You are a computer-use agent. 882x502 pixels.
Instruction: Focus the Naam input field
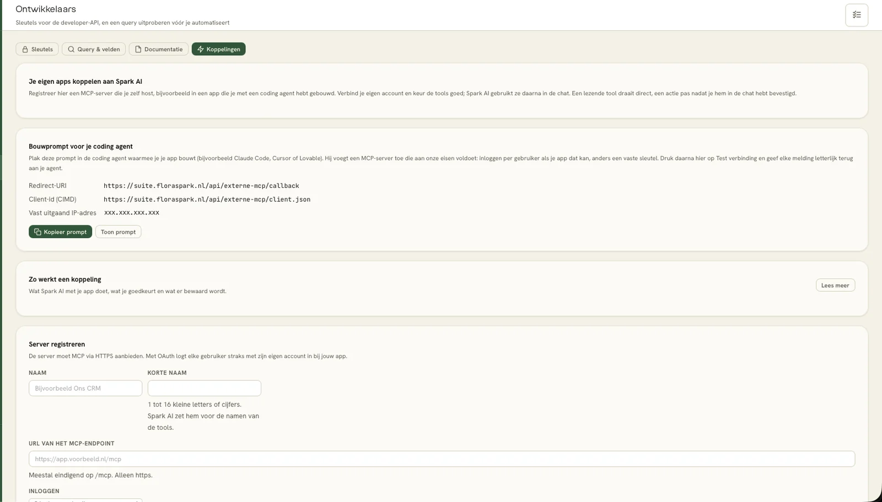tap(85, 388)
